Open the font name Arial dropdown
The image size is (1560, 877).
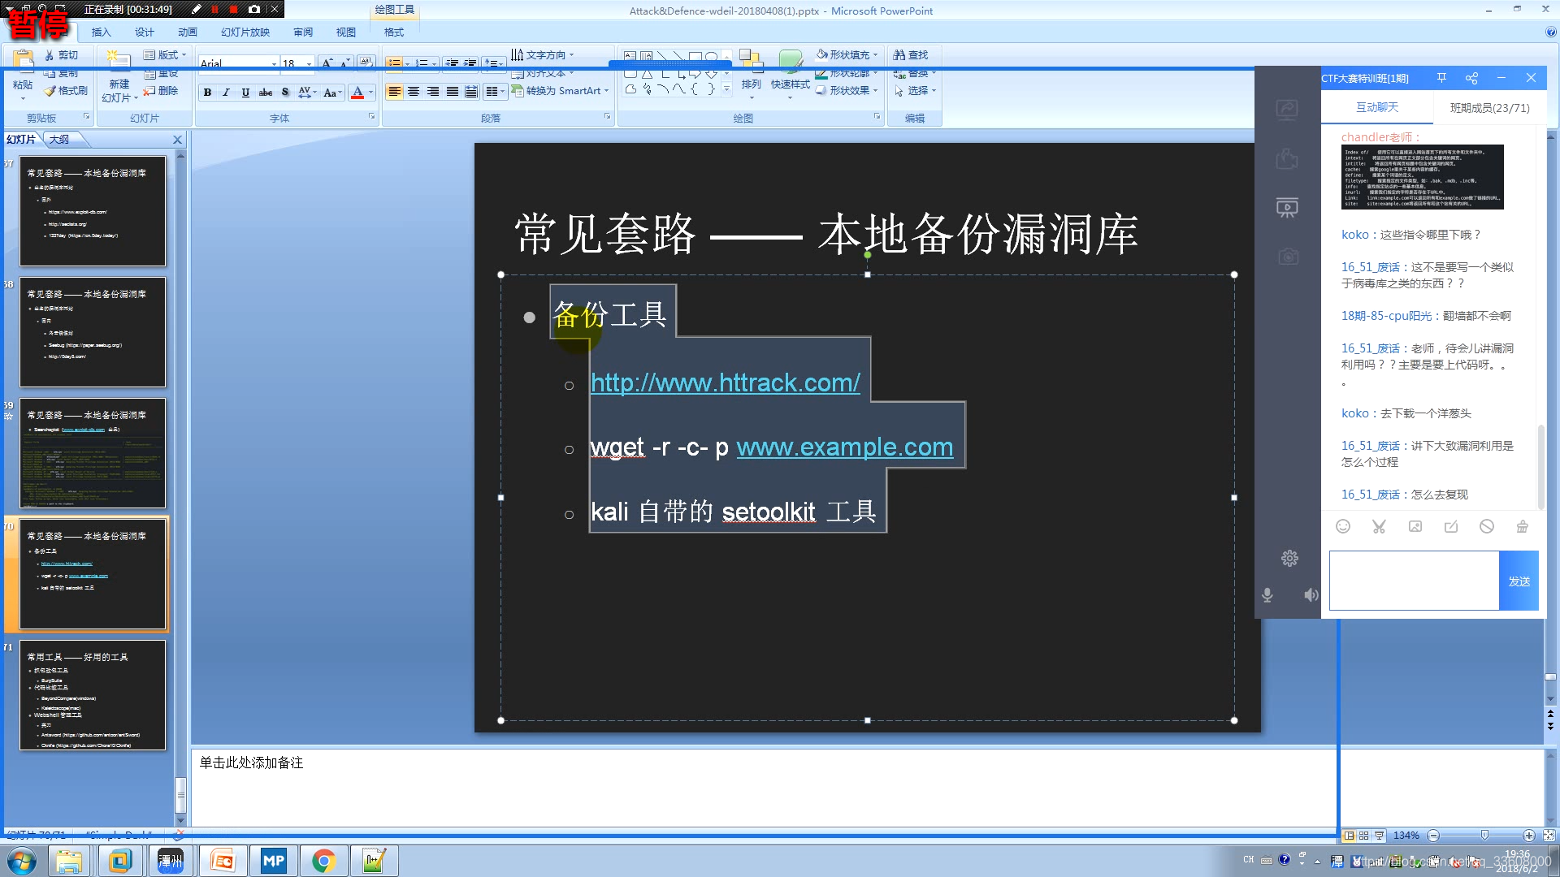[x=274, y=63]
